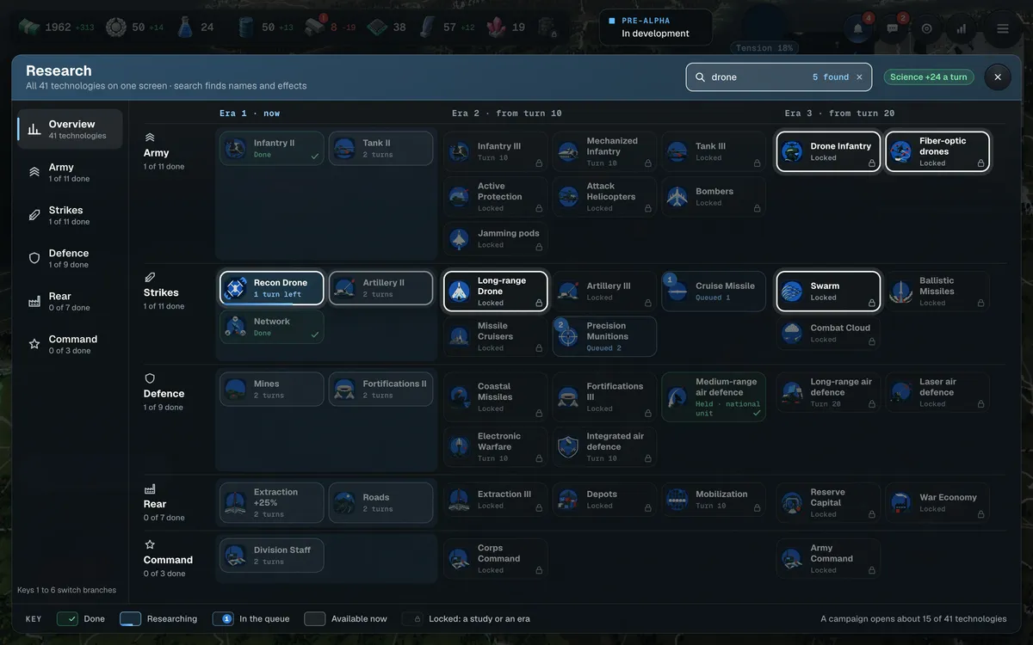Click the Science +24 a turn badge
The width and height of the screenshot is (1033, 645).
(x=929, y=77)
